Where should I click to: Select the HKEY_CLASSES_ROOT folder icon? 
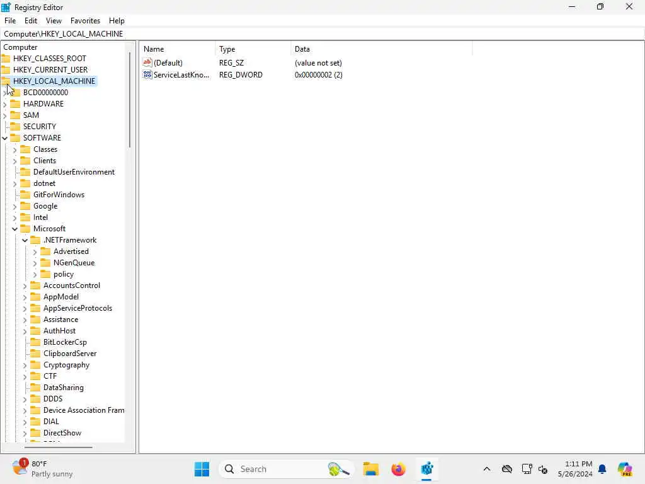coord(6,59)
